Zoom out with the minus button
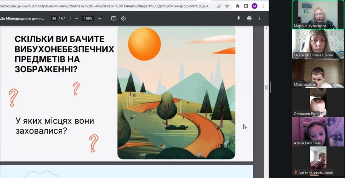 tap(76, 18)
